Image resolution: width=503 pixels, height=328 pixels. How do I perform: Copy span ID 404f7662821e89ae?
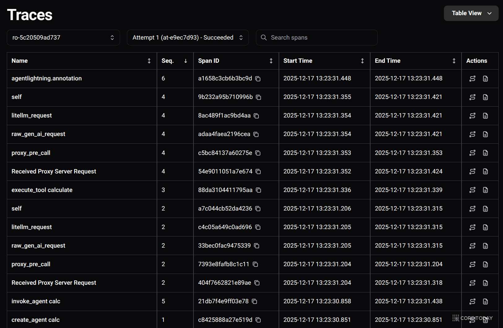point(257,283)
